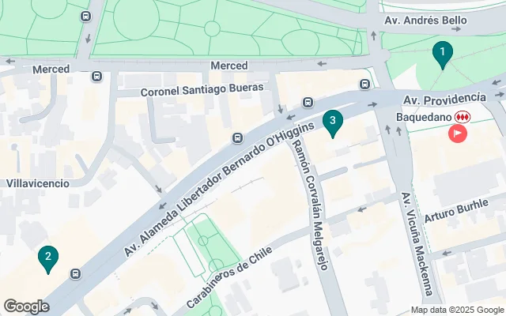Click the Villavicencio street label

pos(38,183)
